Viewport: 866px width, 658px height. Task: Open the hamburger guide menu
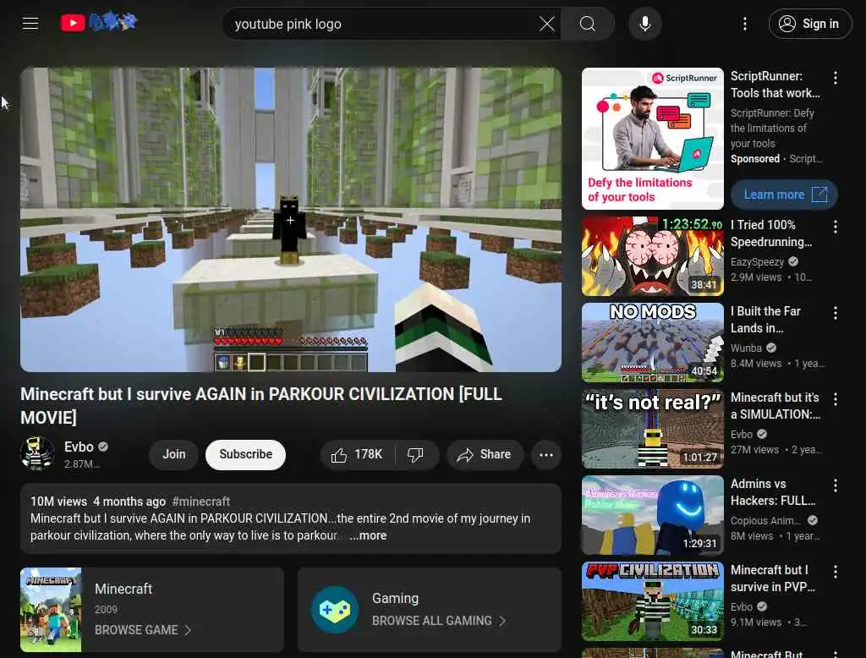[30, 23]
